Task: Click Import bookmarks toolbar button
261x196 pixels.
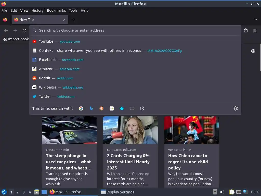Action: point(16,39)
